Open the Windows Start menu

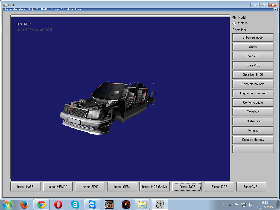pyautogui.click(x=7, y=205)
